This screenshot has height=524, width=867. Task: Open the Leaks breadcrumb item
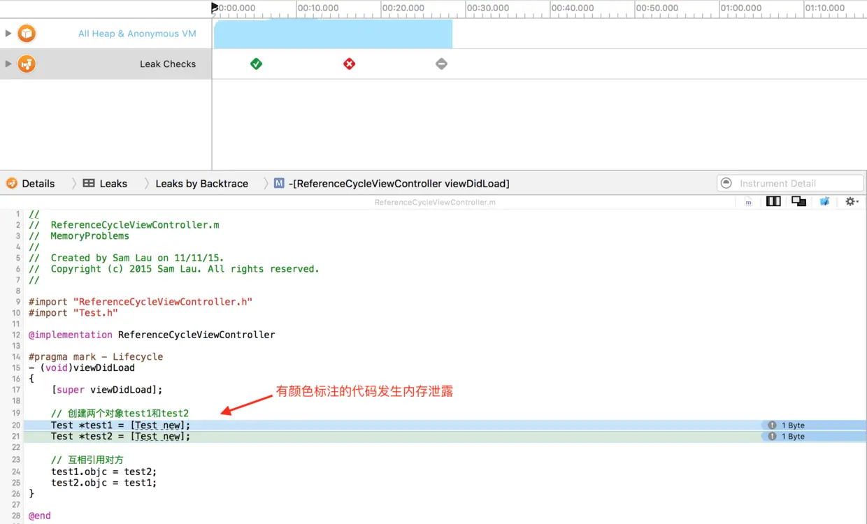[x=113, y=184]
